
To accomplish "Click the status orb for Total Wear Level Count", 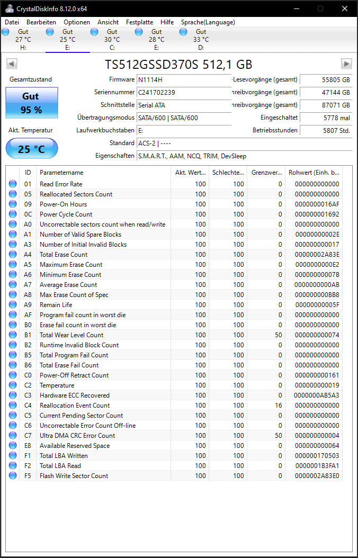I will [x=13, y=335].
